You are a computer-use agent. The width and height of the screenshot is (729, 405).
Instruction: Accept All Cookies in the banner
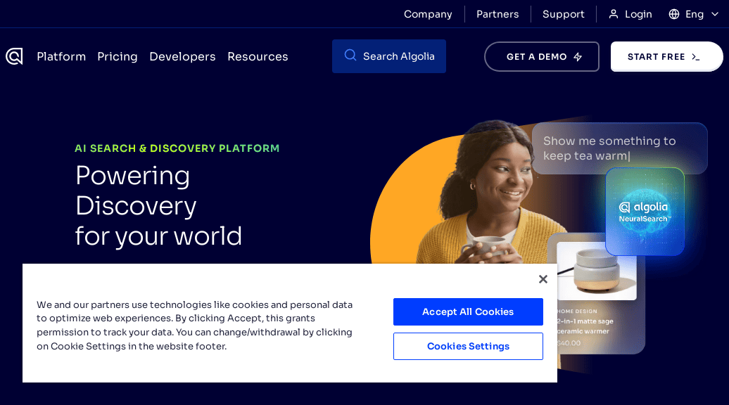tap(468, 311)
